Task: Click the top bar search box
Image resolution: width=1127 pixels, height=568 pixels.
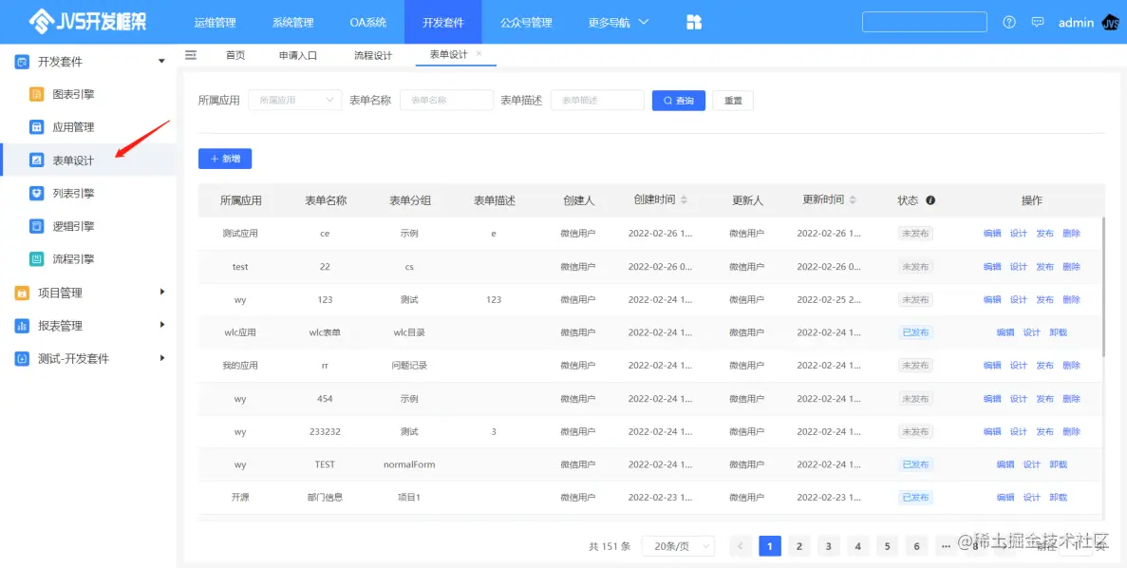Action: pos(925,22)
